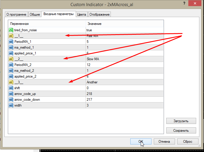Select the tired_from_noise variable name
The height and width of the screenshot is (152, 204).
(26, 30)
